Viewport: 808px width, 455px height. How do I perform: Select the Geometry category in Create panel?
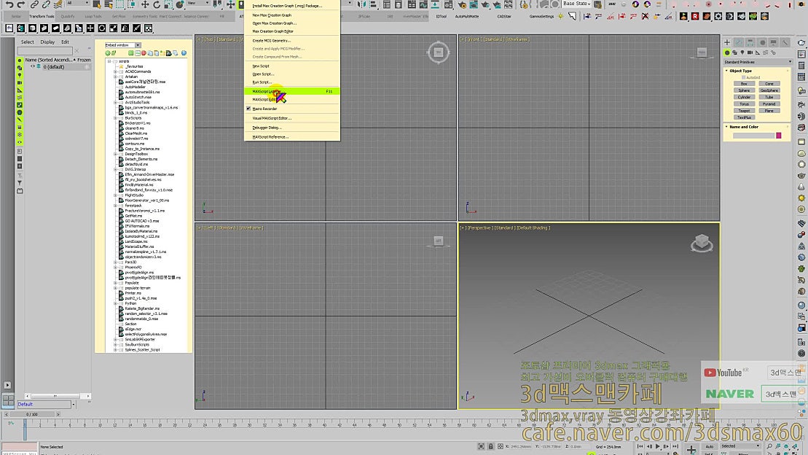[x=726, y=52]
